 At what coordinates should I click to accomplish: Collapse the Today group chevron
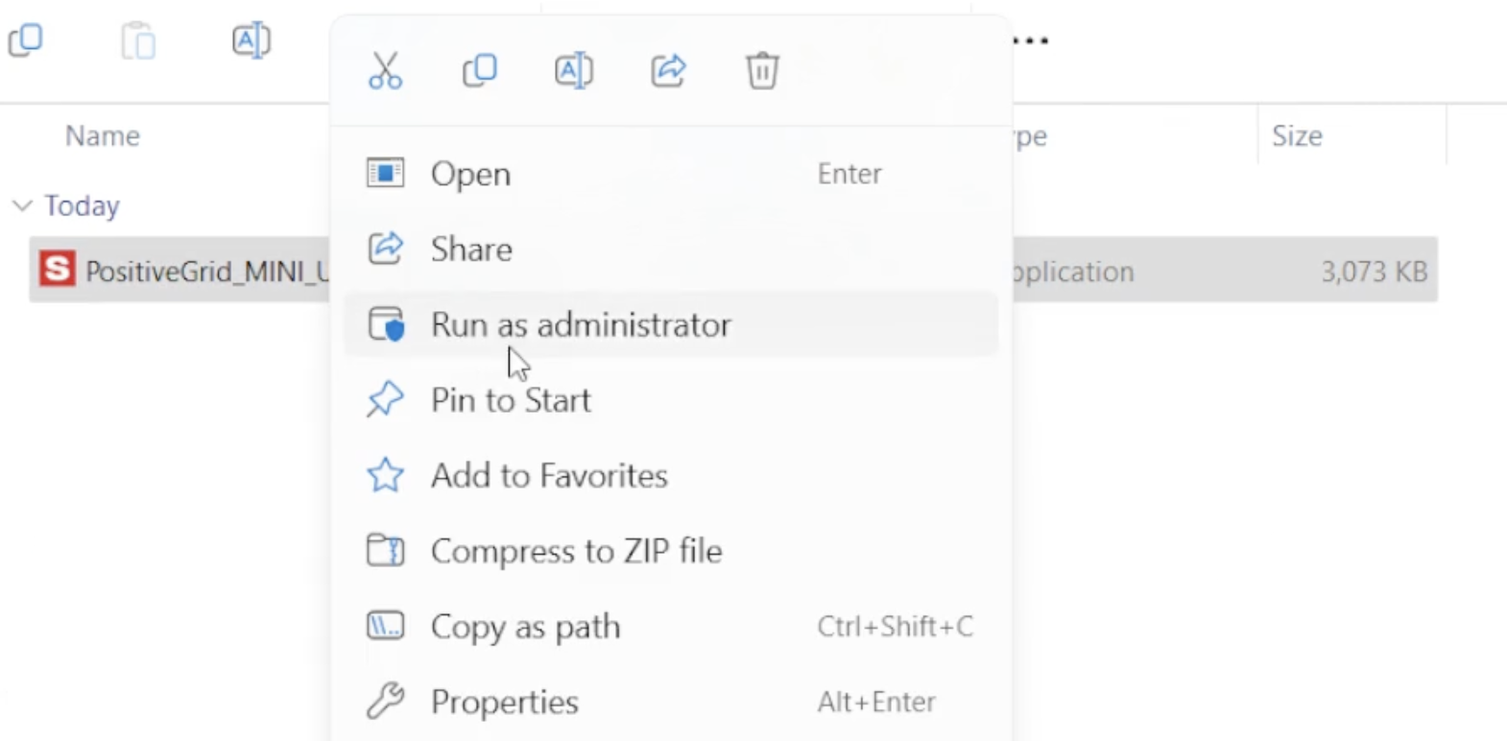pyautogui.click(x=22, y=205)
